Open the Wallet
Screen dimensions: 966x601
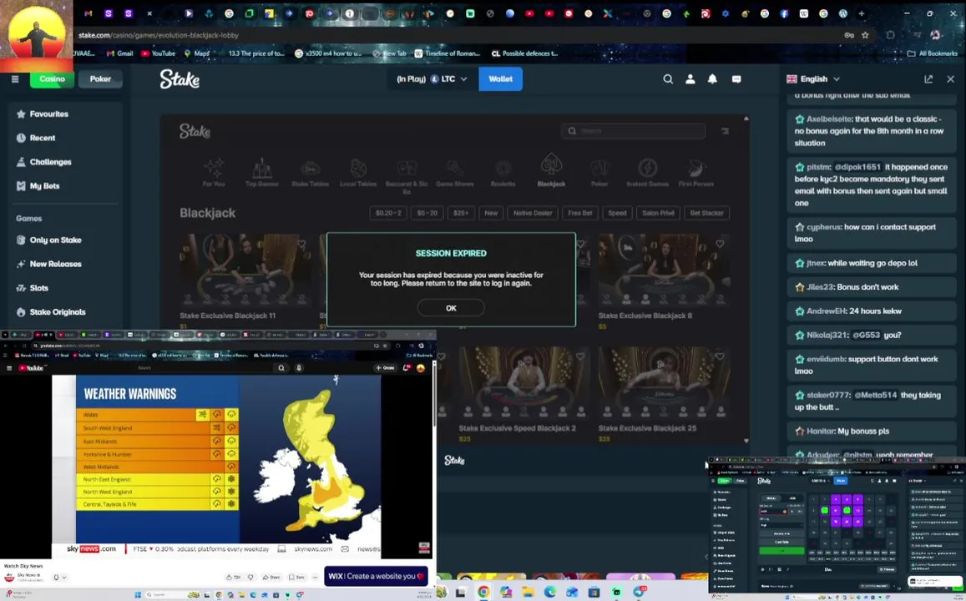coord(500,78)
